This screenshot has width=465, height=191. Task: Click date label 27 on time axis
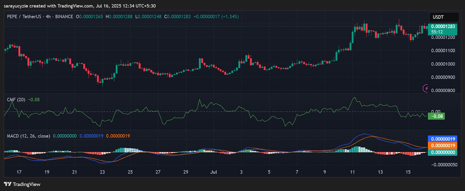point(158,172)
